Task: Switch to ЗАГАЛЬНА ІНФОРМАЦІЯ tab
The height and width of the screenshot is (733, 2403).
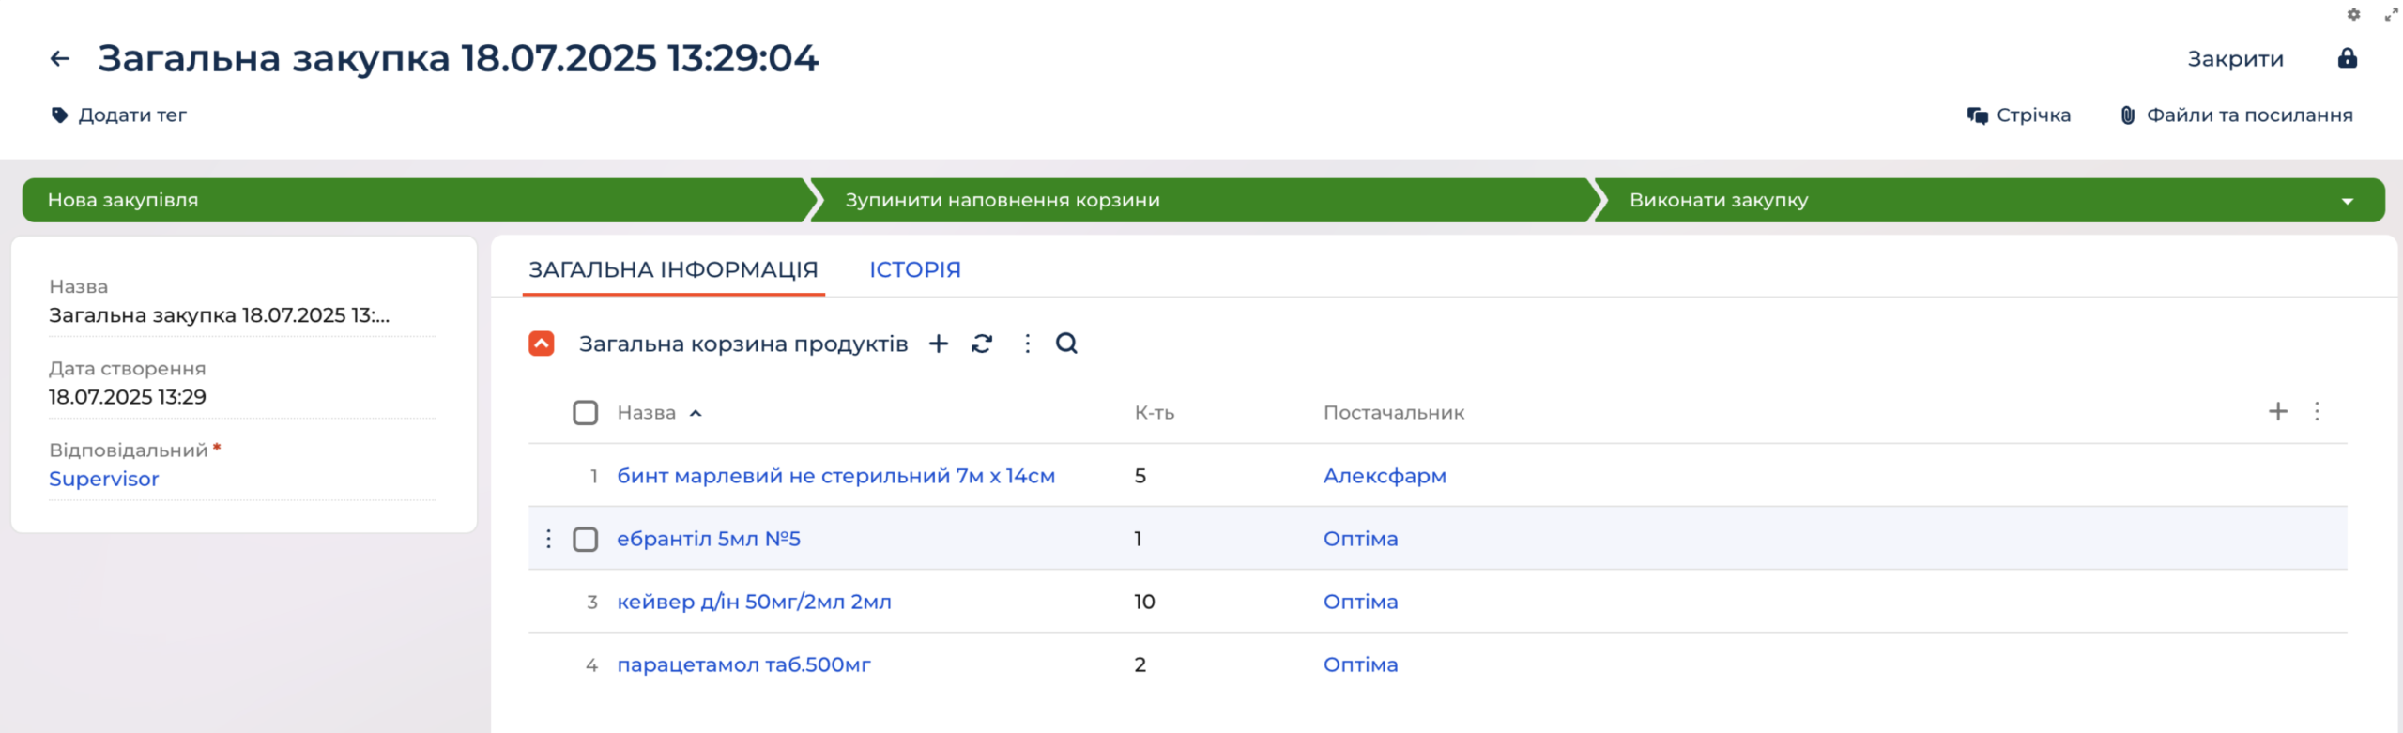Action: click(673, 269)
